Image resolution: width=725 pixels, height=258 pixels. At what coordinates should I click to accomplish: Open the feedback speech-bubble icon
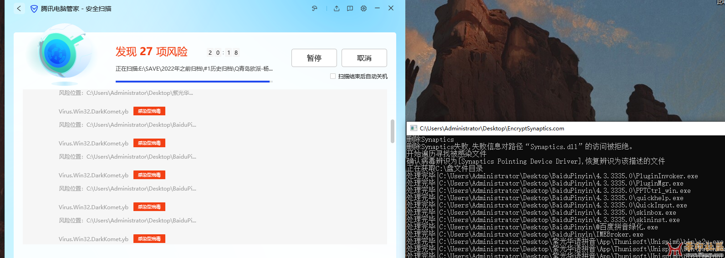350,8
